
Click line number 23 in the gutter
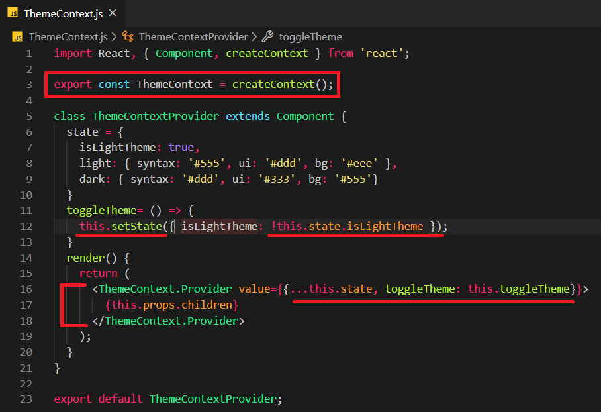(26, 399)
